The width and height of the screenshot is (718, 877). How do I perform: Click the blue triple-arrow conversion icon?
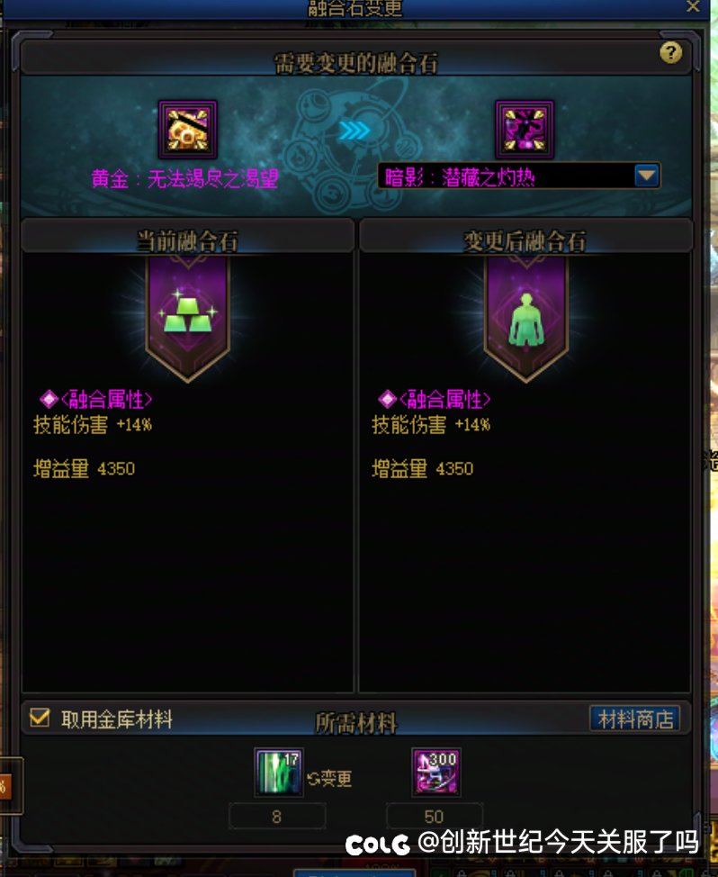pos(355,131)
